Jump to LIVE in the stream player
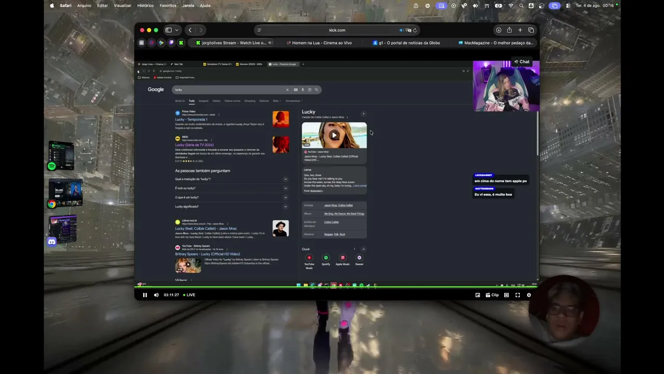The height and width of the screenshot is (374, 664). [189, 295]
